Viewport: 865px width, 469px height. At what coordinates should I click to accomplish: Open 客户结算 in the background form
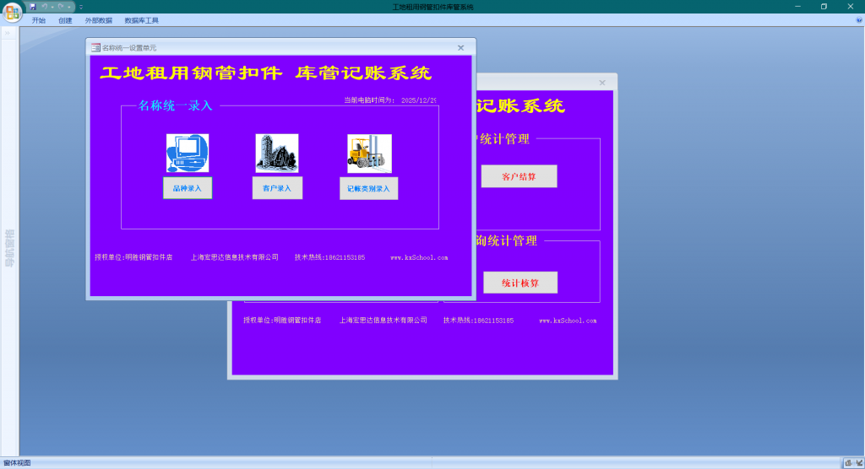tap(519, 177)
